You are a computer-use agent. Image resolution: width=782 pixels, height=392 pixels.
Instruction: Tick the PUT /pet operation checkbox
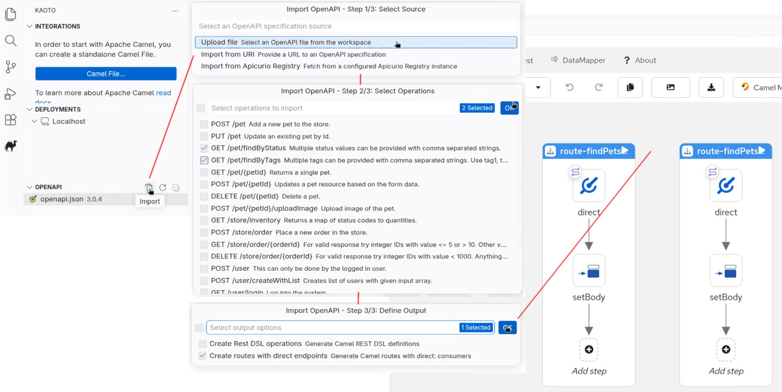point(204,136)
